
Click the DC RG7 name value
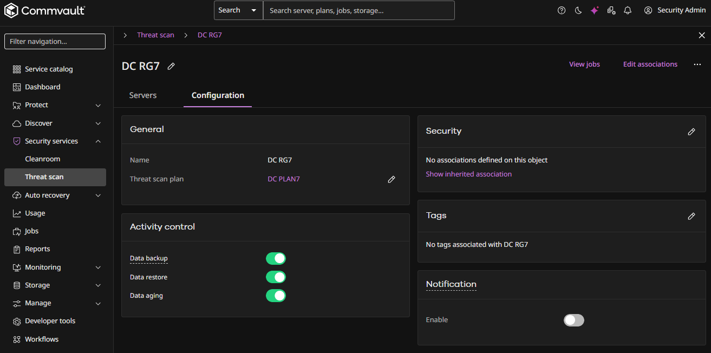280,160
